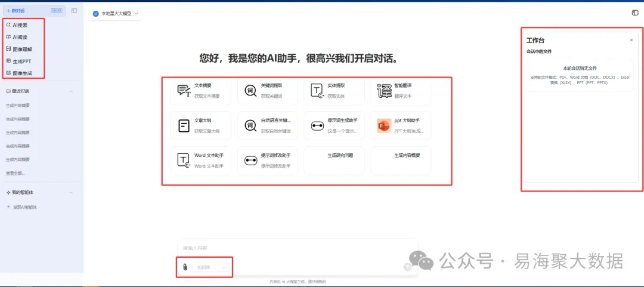Viewport: 644px width, 287px height.
Task: Open the 知识库 knowledge base dropdown
Action: click(210, 267)
